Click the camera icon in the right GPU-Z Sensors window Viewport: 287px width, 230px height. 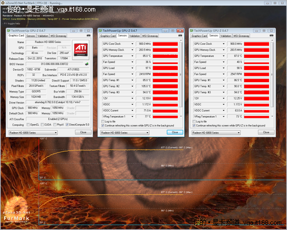pyautogui.click(x=272, y=36)
